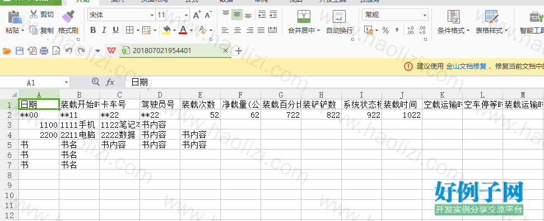Open a file with the folder icon
The width and height of the screenshot is (544, 221).
click(x=7, y=51)
